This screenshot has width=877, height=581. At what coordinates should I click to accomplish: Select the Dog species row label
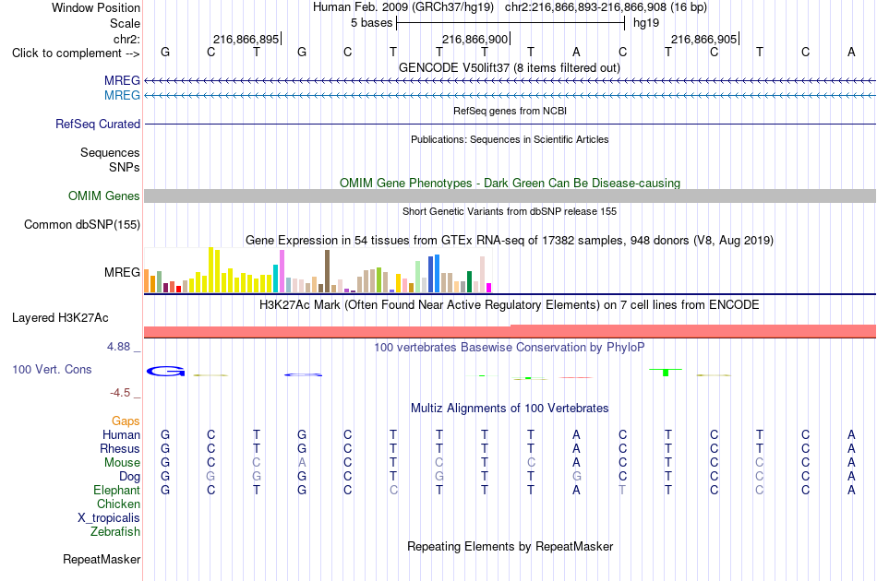point(129,477)
